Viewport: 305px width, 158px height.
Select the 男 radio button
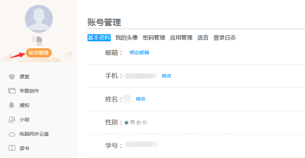pyautogui.click(x=126, y=123)
